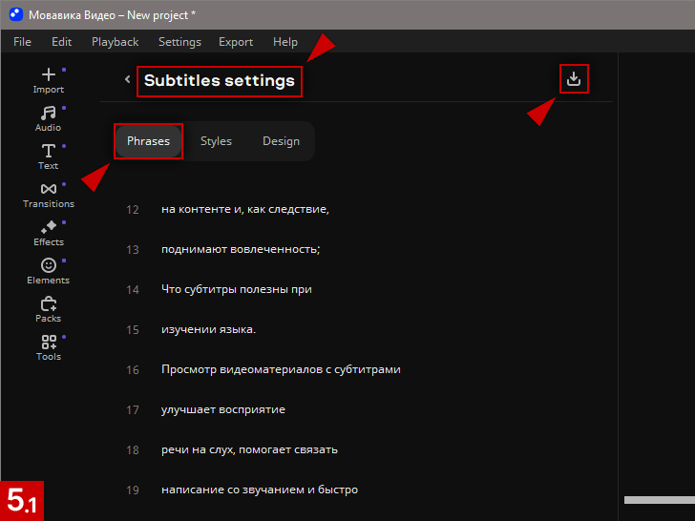Select the Text tool in sidebar
The height and width of the screenshot is (521, 695).
pos(48,156)
